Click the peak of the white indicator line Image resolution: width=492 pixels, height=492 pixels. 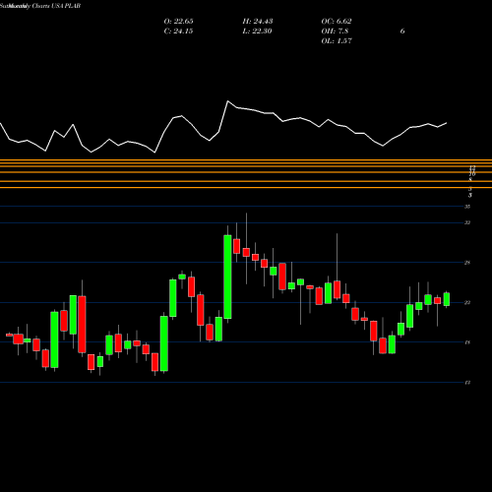tap(227, 101)
